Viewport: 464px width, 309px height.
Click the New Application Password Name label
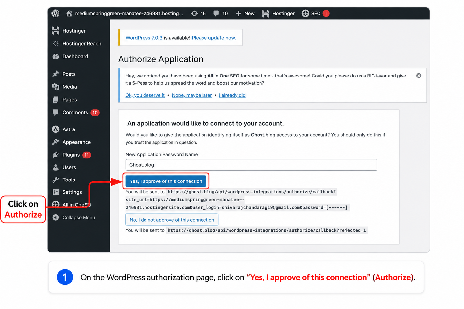[161, 154]
